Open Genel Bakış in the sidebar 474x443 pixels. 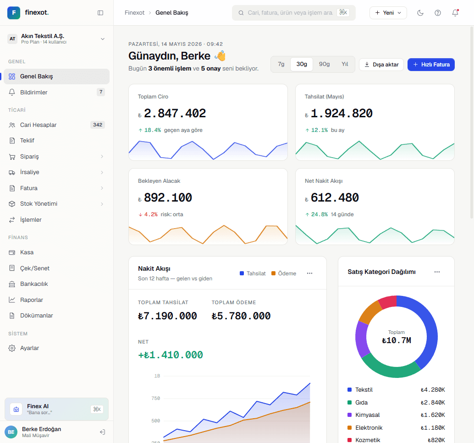tap(56, 77)
